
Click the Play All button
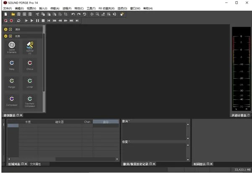click(26, 21)
